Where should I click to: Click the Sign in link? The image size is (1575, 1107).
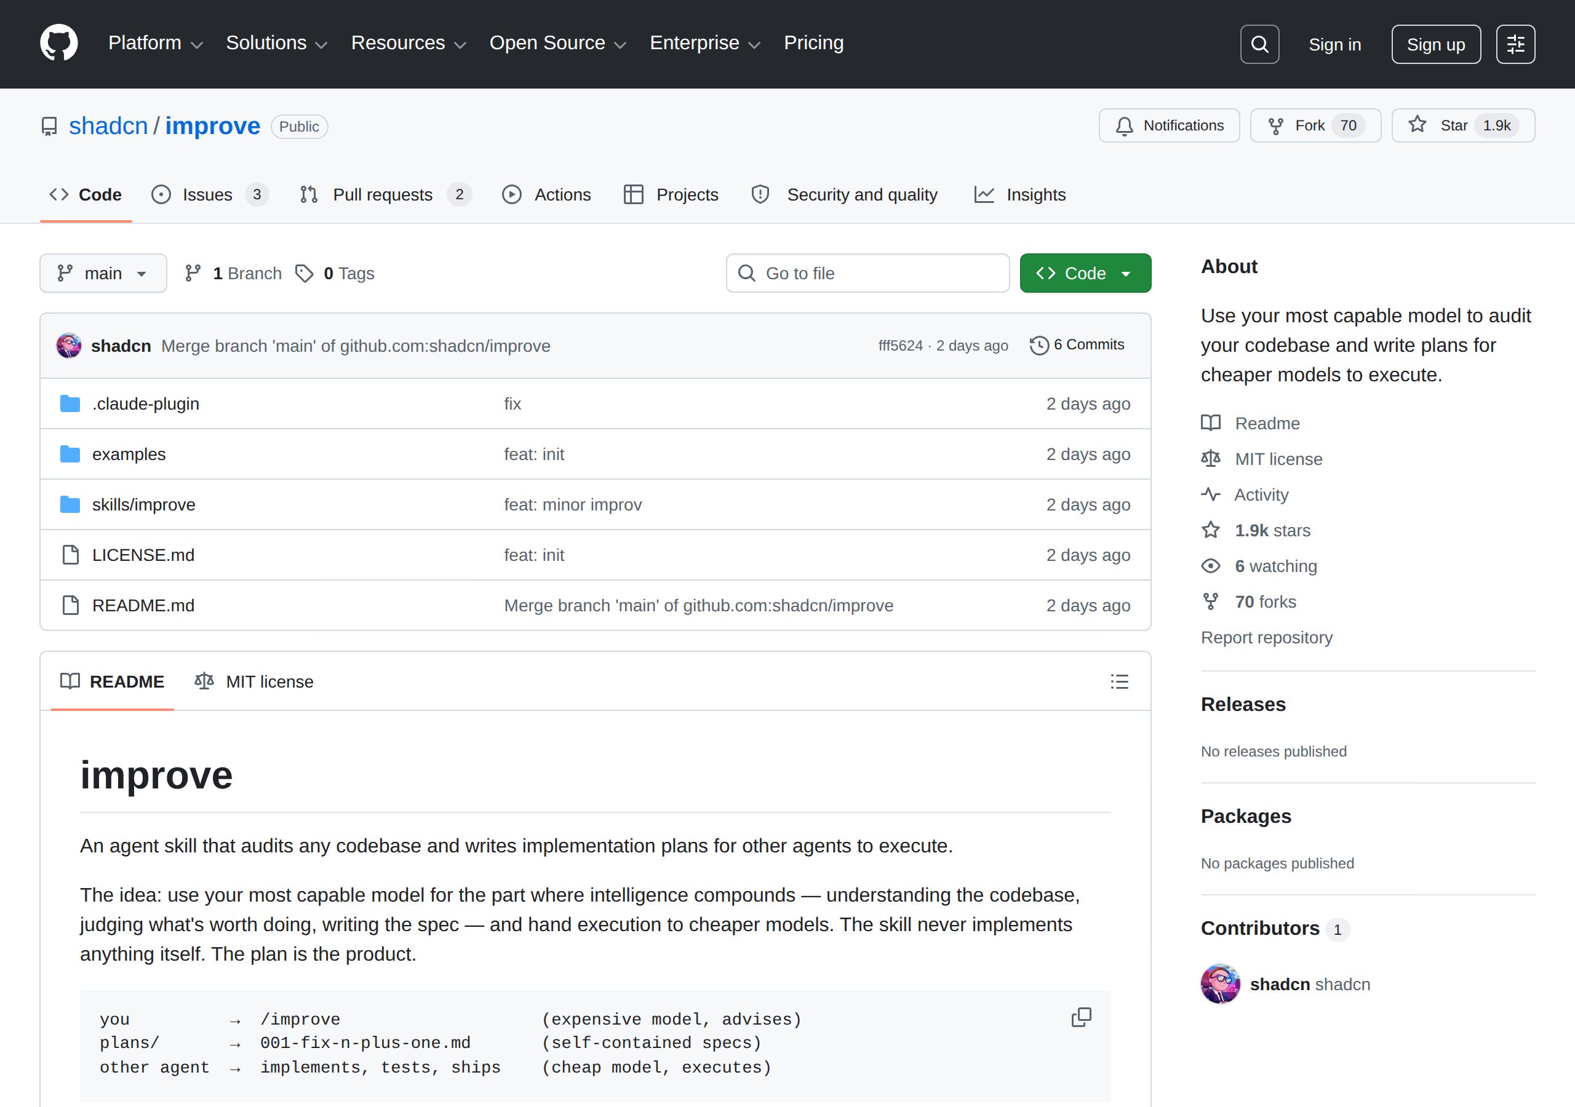[1334, 44]
